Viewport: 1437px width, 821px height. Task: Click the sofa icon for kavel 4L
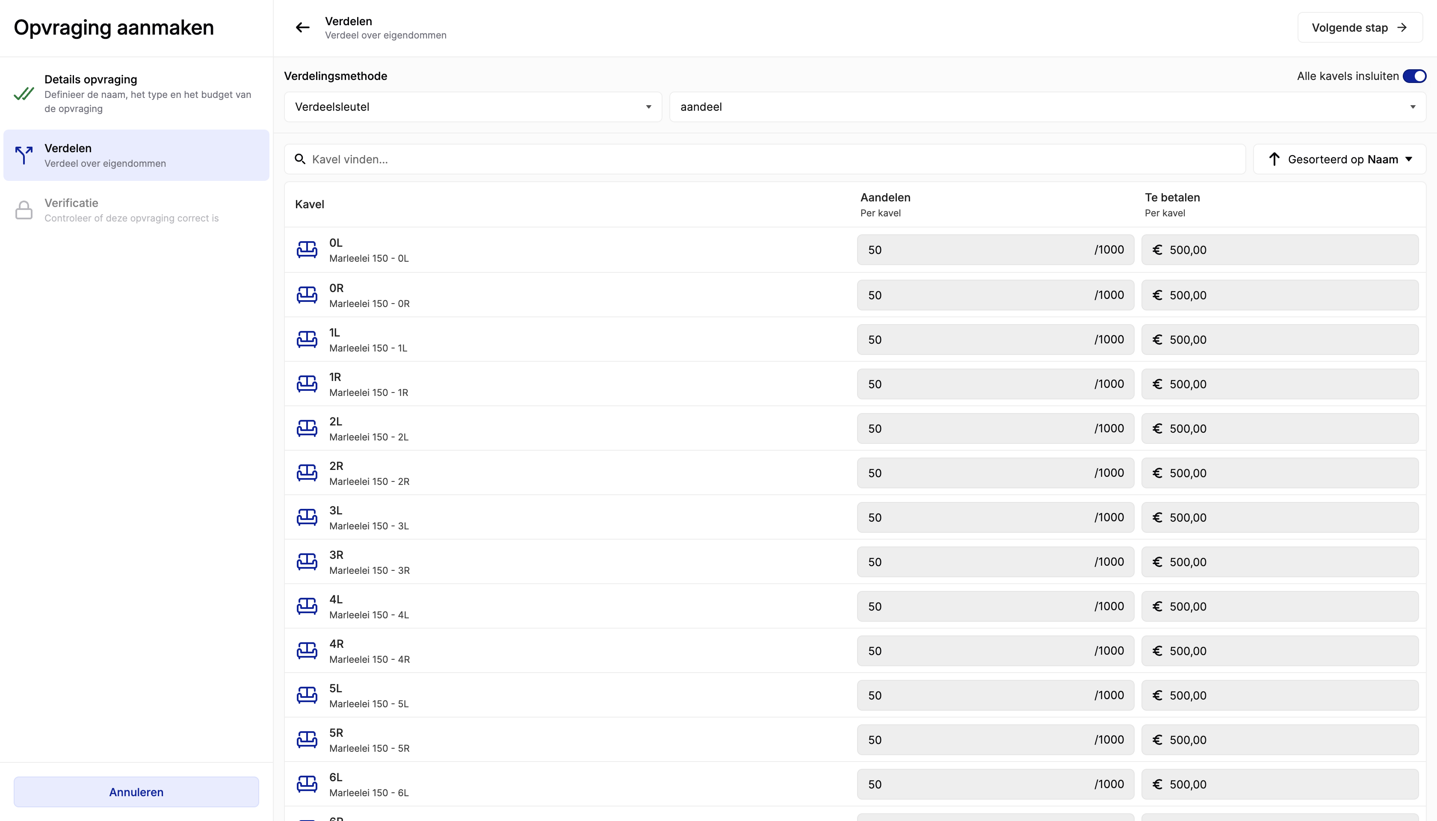pyautogui.click(x=307, y=607)
